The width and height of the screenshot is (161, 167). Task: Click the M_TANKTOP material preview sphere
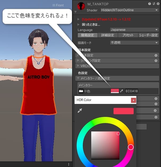[81, 6]
